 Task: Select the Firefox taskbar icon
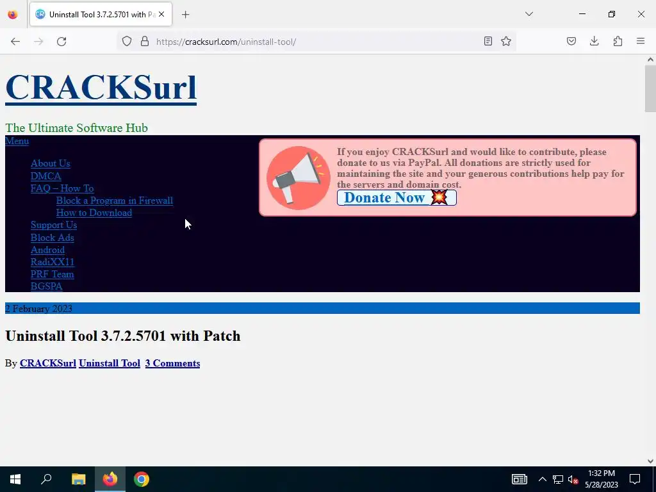click(x=110, y=479)
